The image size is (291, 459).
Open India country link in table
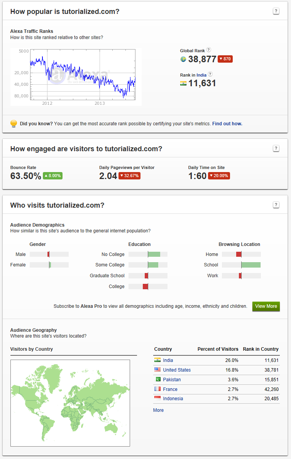(168, 360)
